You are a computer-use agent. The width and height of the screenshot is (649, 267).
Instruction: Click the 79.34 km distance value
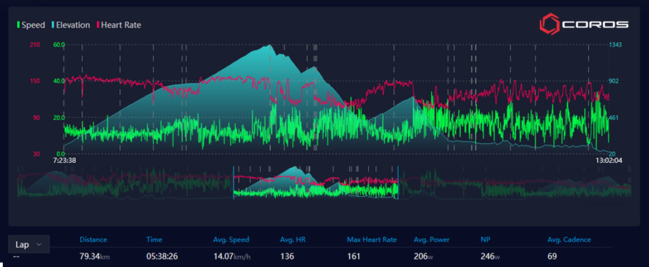[95, 256]
